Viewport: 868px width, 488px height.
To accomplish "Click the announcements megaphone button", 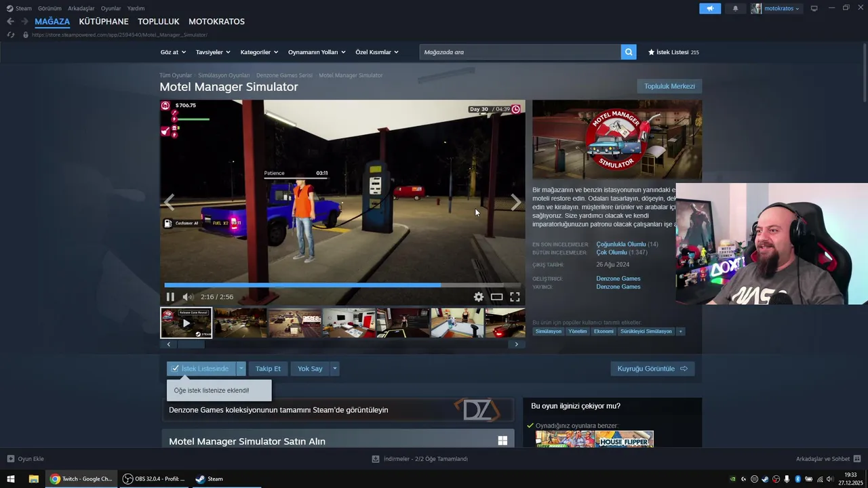I will tap(710, 8).
